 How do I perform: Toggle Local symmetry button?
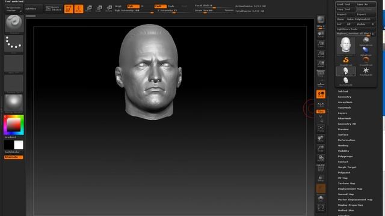321,94
